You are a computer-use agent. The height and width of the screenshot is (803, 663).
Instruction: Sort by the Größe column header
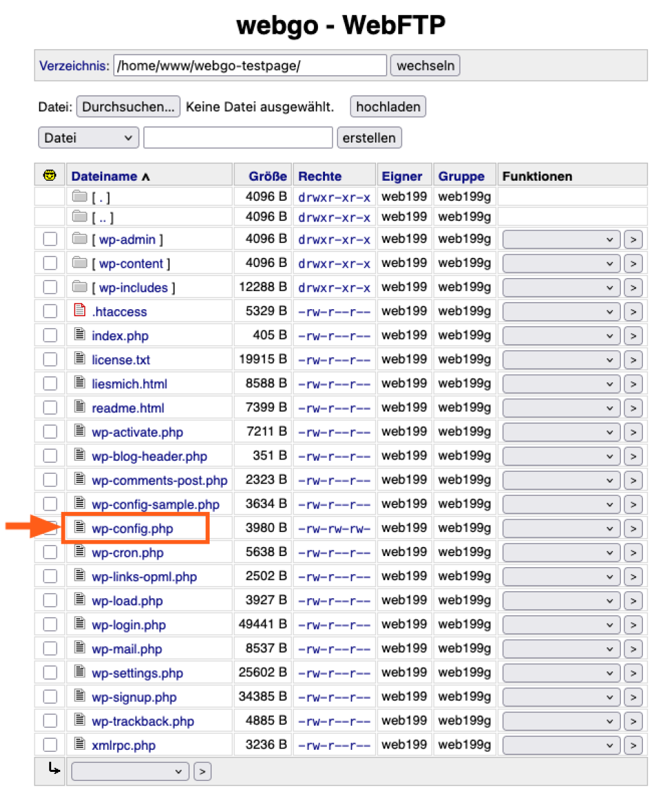[267, 176]
